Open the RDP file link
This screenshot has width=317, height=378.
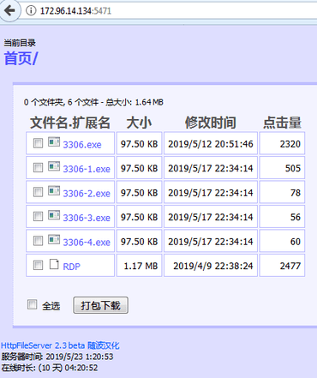pos(71,267)
